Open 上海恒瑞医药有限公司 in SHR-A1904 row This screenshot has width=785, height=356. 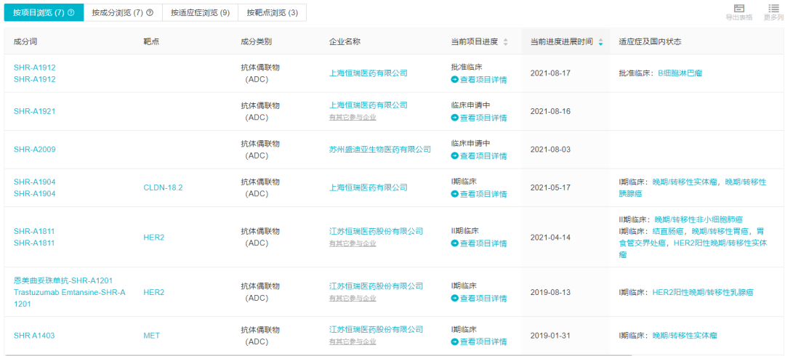click(x=369, y=187)
